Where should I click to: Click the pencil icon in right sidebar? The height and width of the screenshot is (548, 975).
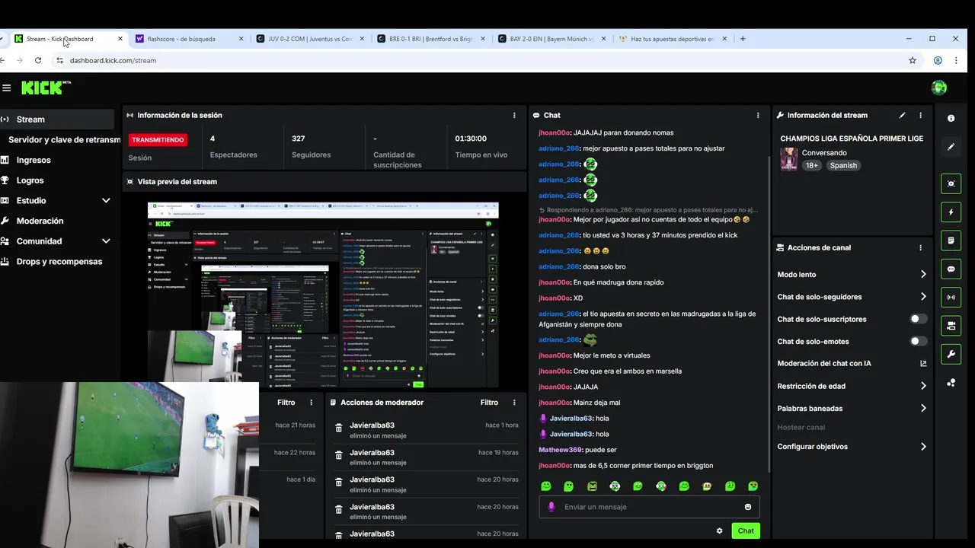951,147
